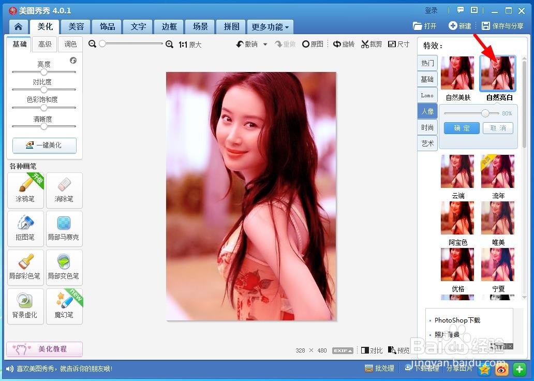Screen dimensions: 534x381
Task: Click the 确定 confirm button
Action: coord(462,128)
